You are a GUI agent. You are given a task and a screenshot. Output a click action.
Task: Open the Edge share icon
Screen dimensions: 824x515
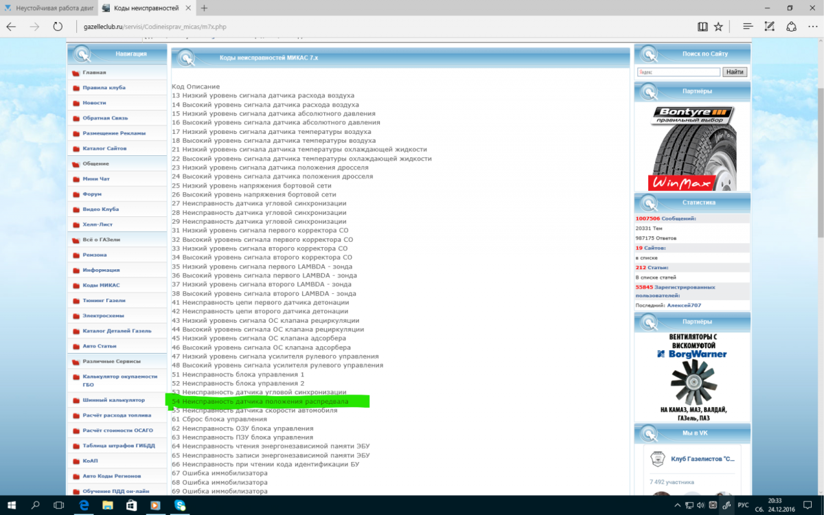[791, 27]
